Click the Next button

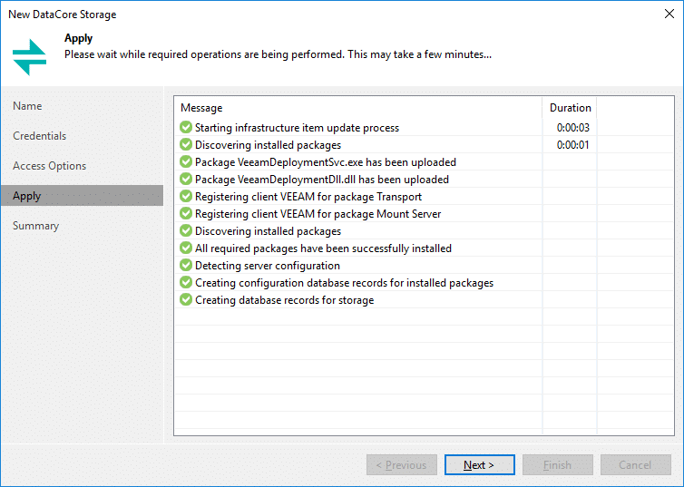tap(479, 464)
